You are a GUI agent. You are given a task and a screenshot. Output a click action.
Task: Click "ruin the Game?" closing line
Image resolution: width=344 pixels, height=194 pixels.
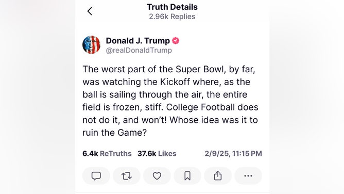(x=114, y=133)
